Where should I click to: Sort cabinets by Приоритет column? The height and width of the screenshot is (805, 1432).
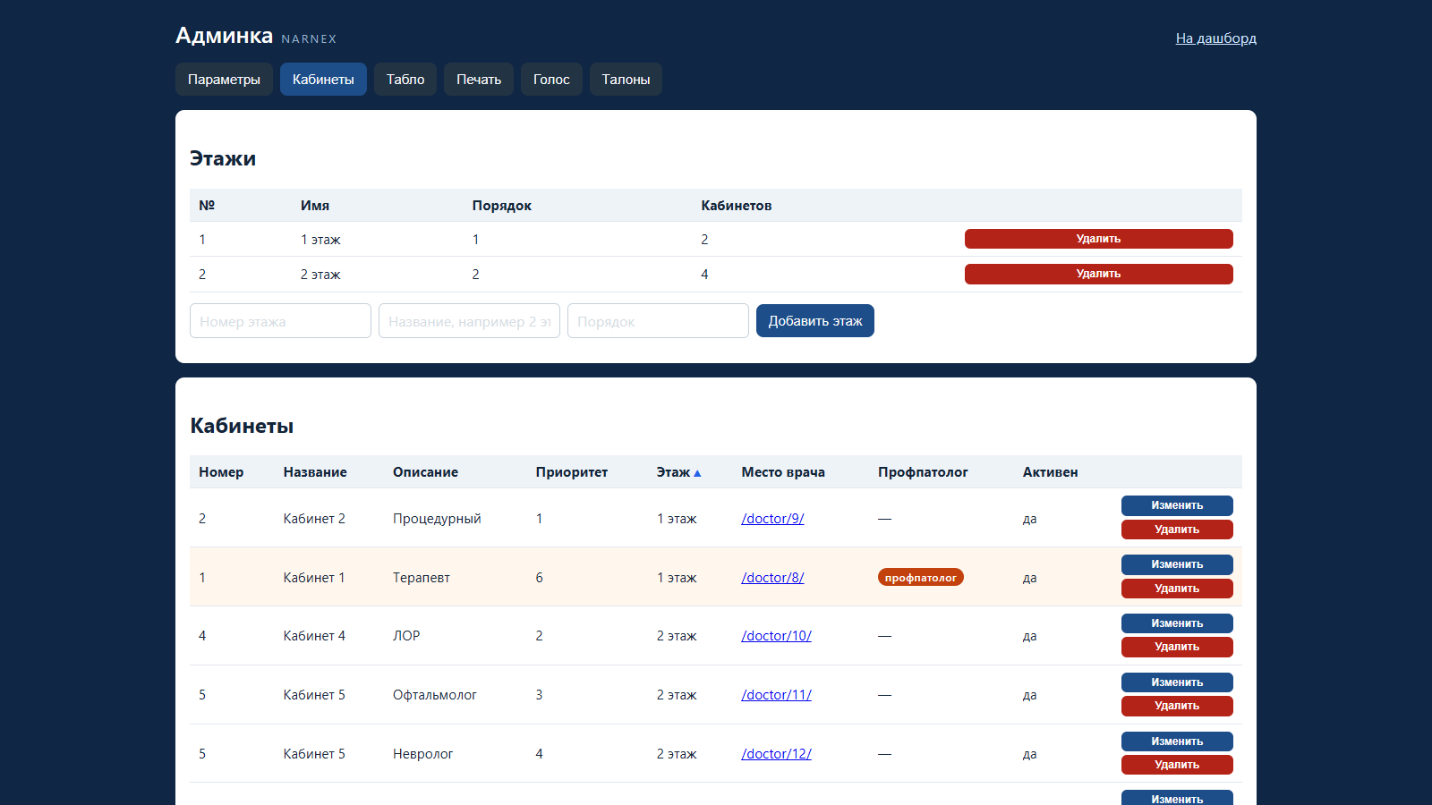pyautogui.click(x=571, y=472)
